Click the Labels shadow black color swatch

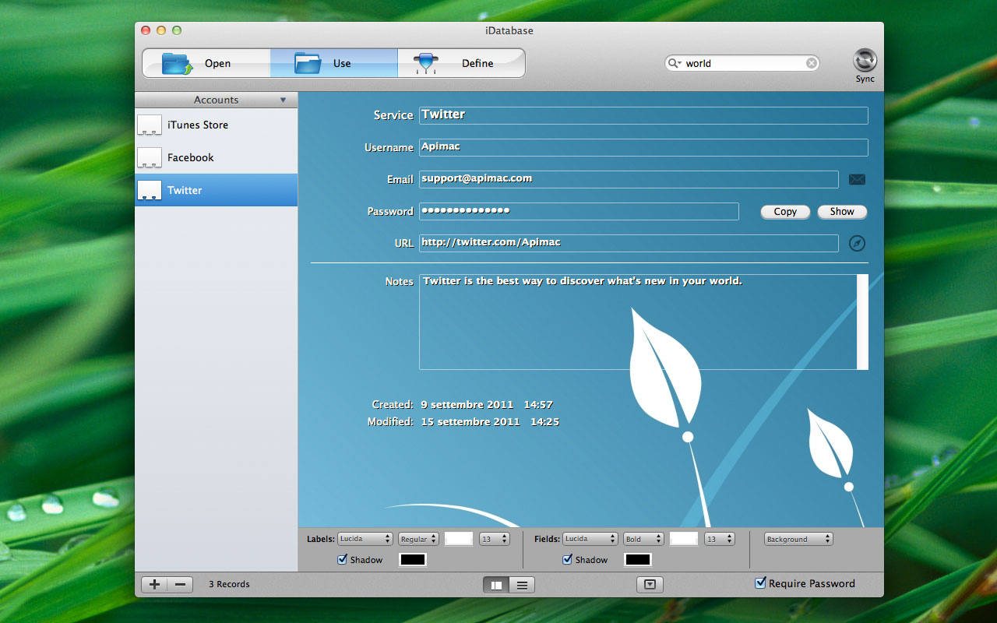pos(413,559)
